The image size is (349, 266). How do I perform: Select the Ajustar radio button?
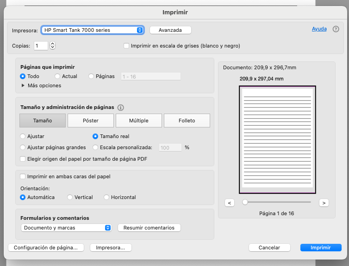23,136
